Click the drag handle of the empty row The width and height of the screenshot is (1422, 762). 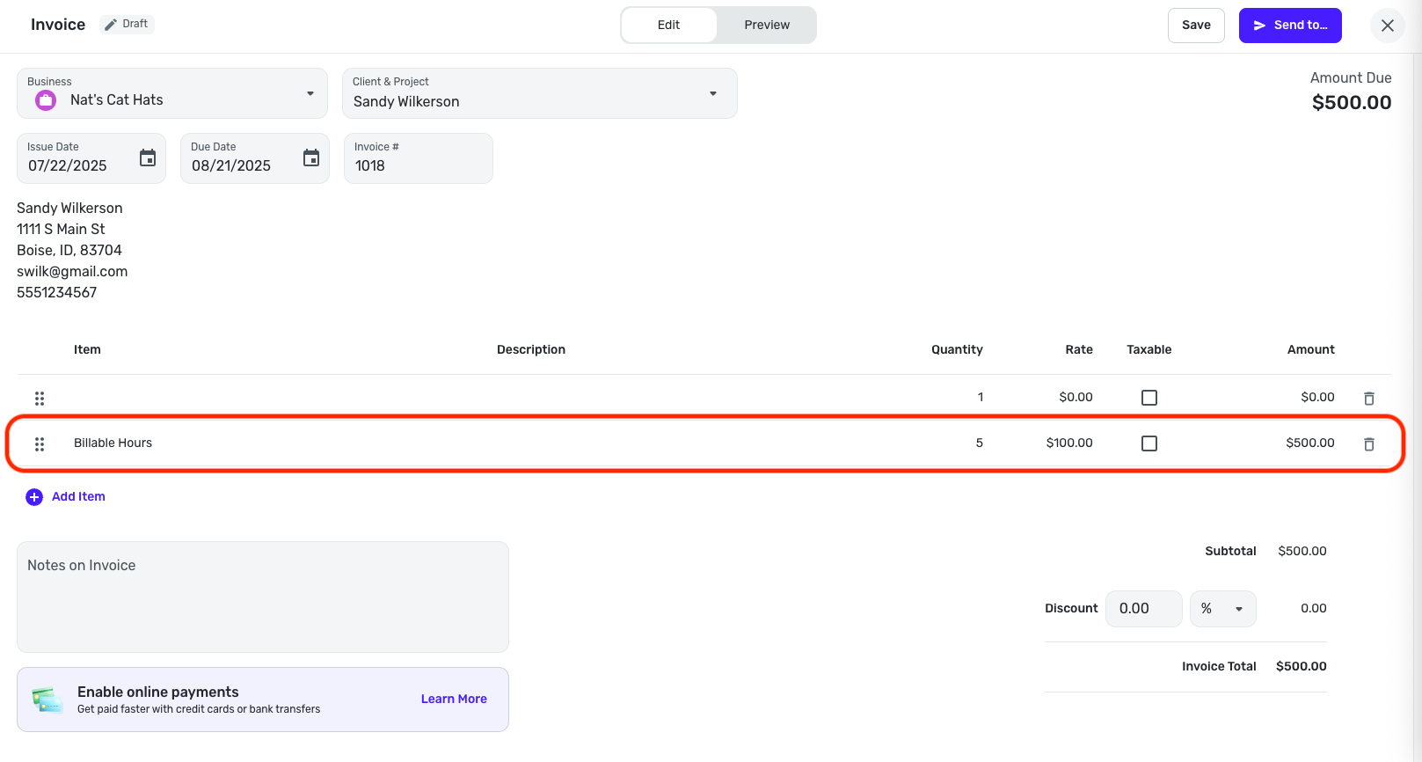(x=40, y=399)
